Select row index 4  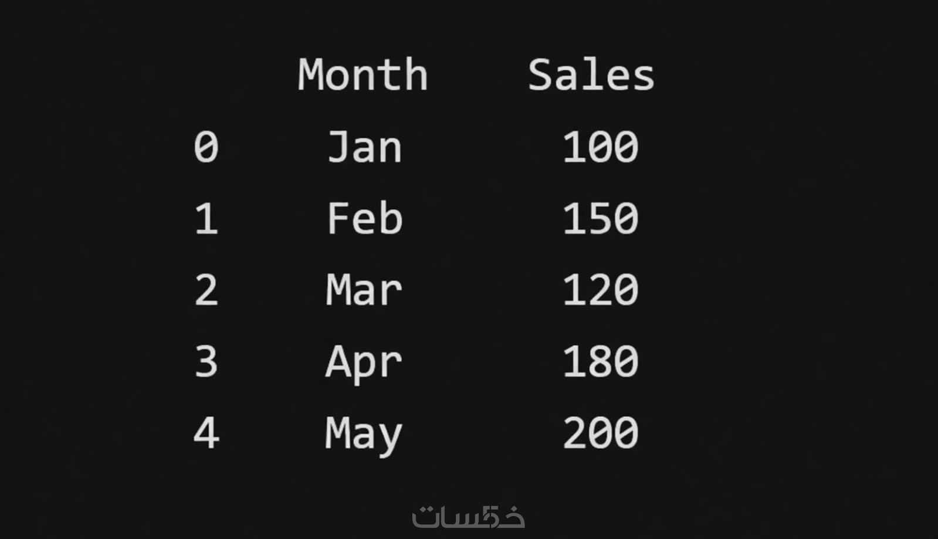click(x=206, y=433)
